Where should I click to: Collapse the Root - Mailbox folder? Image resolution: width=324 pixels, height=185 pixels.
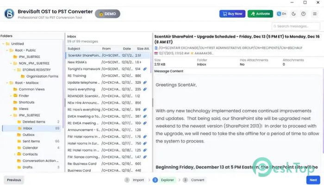[x=7, y=83]
